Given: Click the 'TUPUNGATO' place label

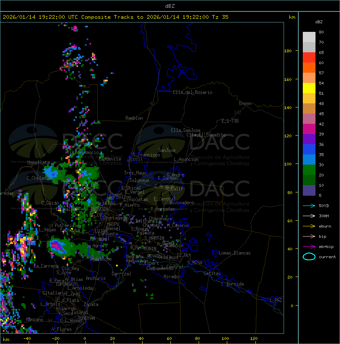Looking at the screenshot, I should click(66, 284).
